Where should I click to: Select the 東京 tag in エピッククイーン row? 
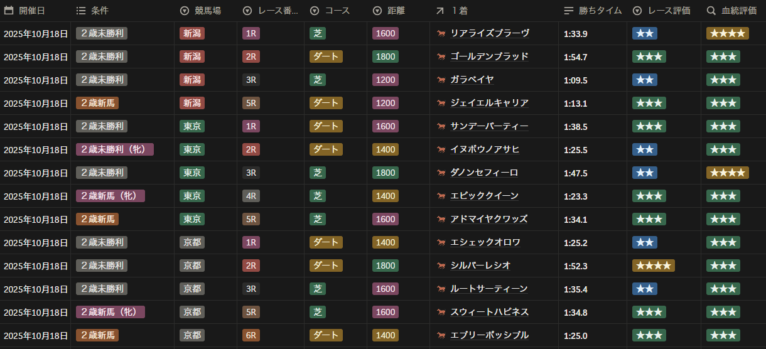pos(191,196)
